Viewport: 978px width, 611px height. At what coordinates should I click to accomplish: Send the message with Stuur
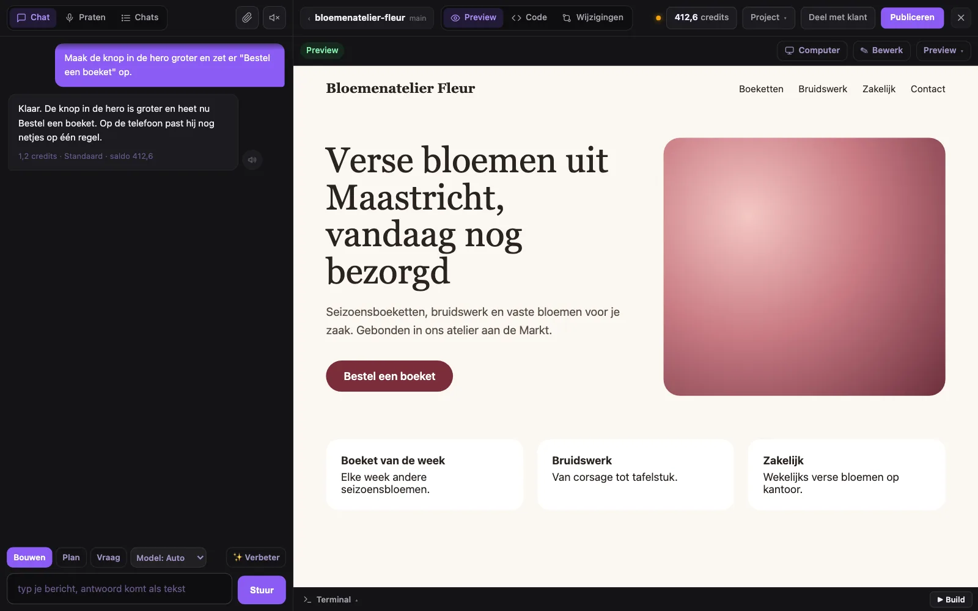click(262, 590)
